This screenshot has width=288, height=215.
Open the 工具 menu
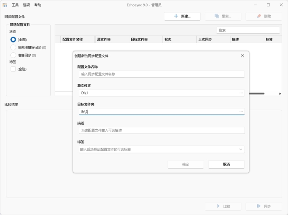coord(15,5)
